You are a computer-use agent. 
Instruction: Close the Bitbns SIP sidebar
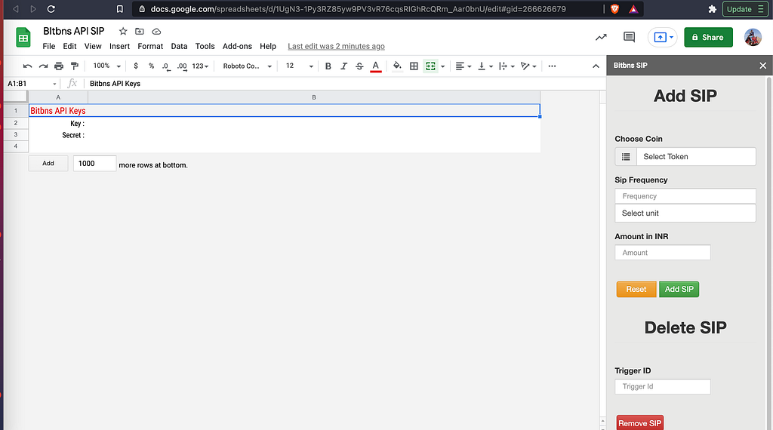coord(762,66)
